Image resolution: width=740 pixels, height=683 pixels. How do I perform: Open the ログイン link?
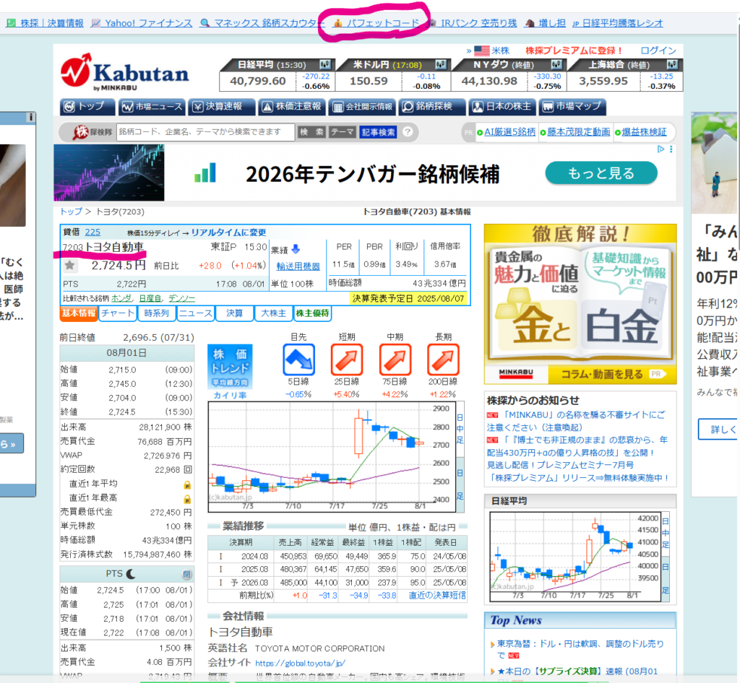coord(658,51)
